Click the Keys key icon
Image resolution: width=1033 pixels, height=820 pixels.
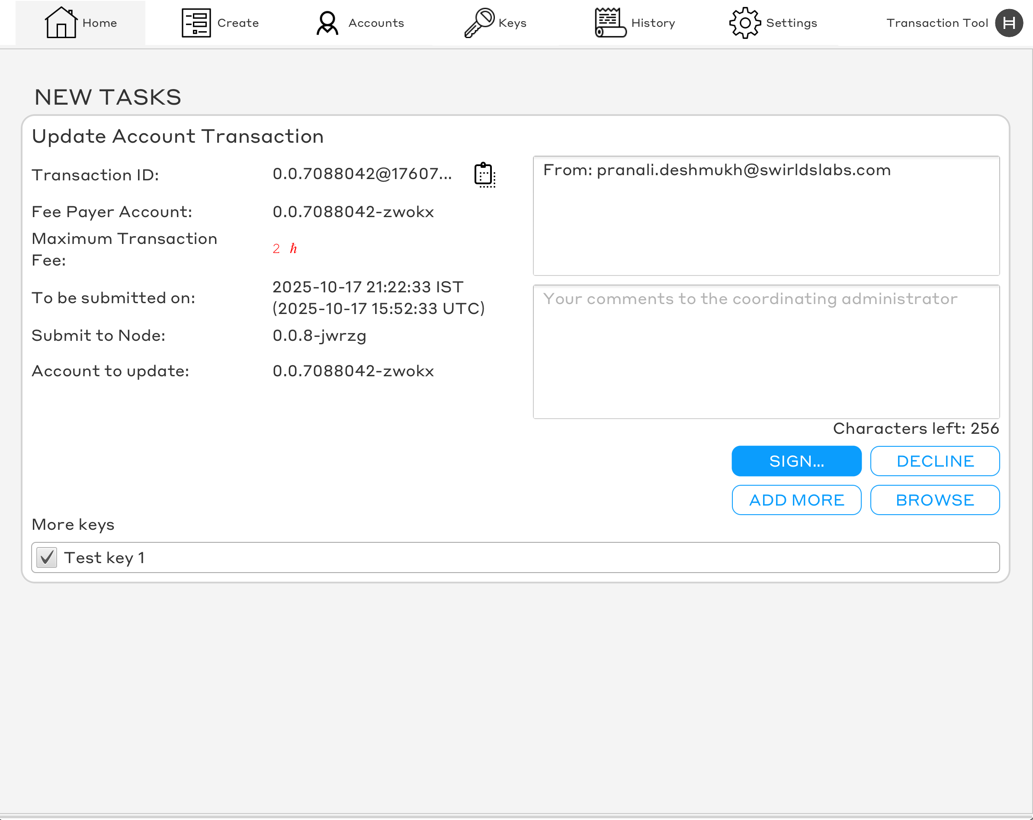point(478,22)
